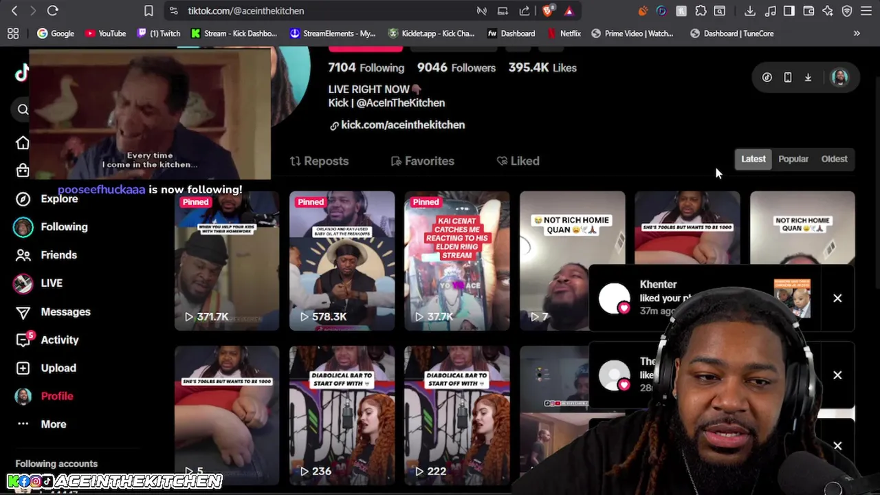Click the download desktop app icon in TikTok
Viewport: 880px width, 495px height.
pos(808,78)
